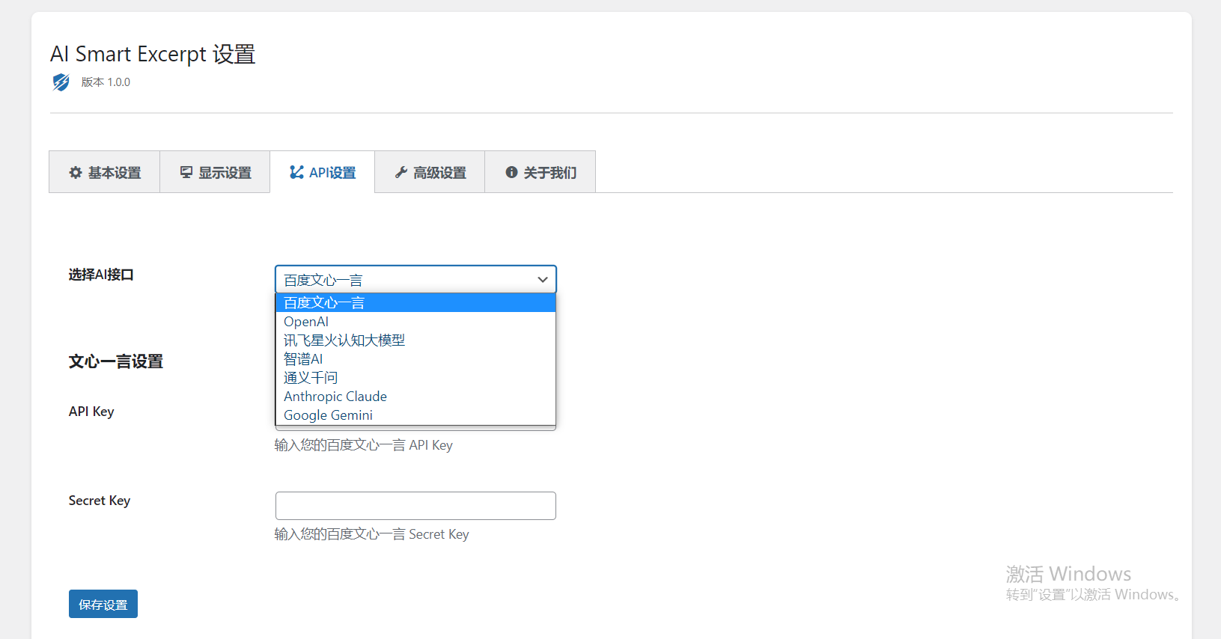Click the 版本 1.0.0 text
This screenshot has height=639, width=1221.
coord(106,82)
